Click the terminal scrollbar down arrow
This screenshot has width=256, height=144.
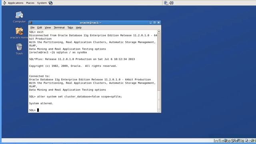click(159, 110)
